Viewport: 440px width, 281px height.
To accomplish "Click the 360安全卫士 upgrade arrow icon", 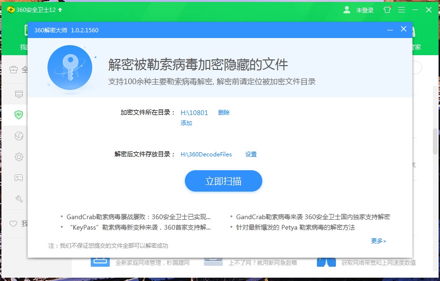I will (x=60, y=10).
